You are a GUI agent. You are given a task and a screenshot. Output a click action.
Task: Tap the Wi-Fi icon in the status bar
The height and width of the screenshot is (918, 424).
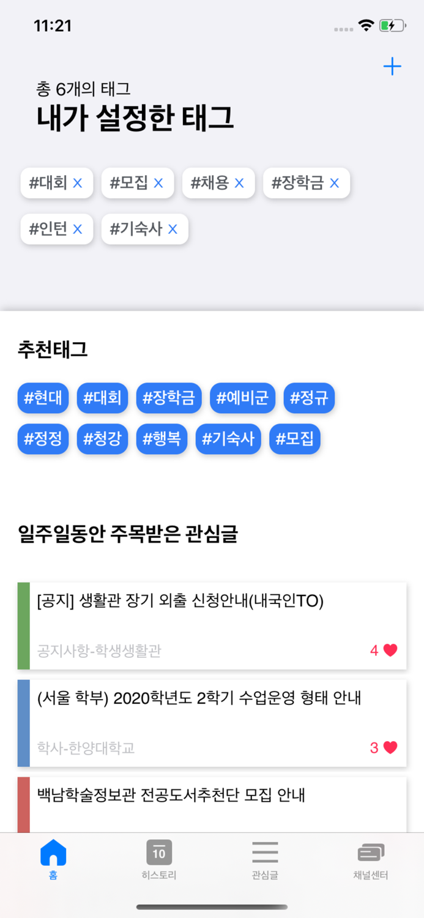point(365,26)
